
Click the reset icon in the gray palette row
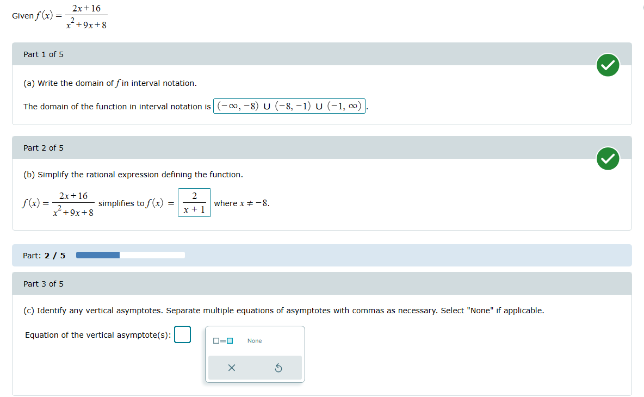278,368
